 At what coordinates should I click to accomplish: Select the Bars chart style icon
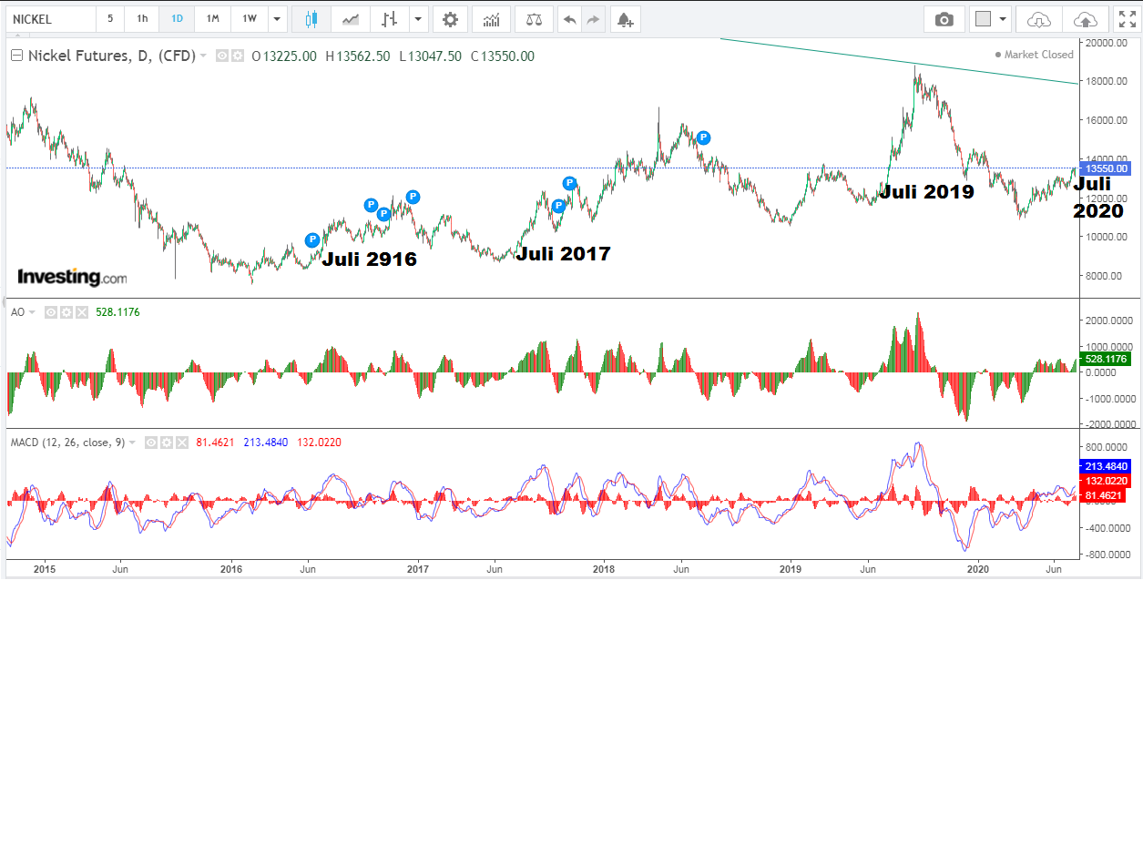pyautogui.click(x=390, y=19)
